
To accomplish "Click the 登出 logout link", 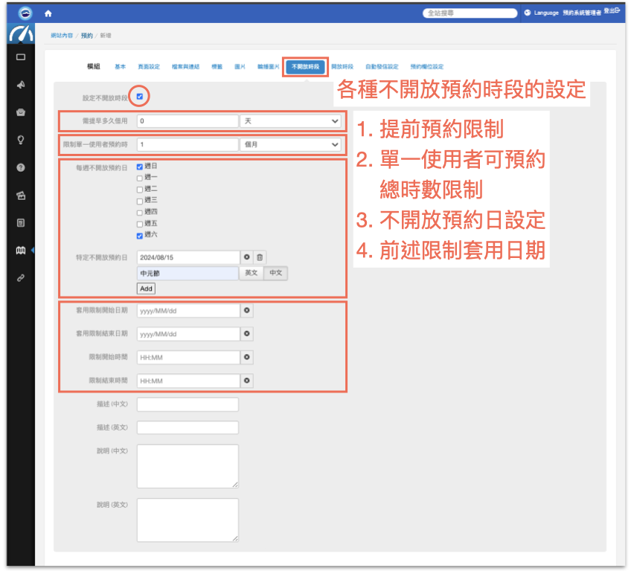I will [610, 13].
